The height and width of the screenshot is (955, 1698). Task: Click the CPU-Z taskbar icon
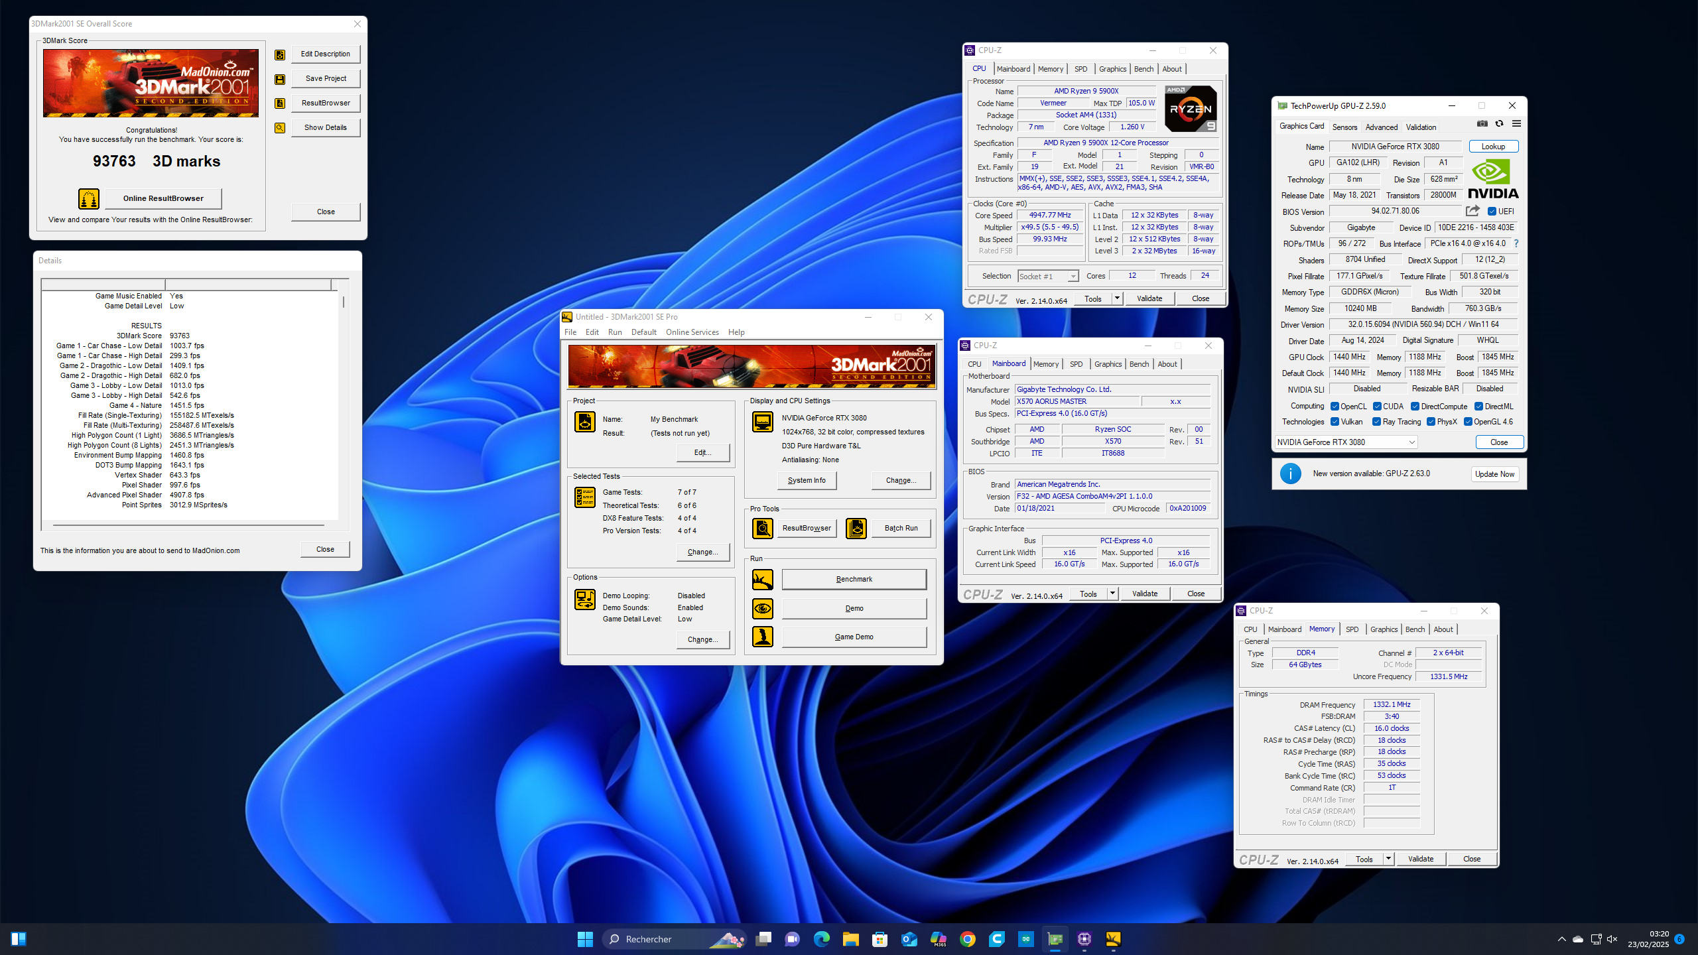point(1084,939)
